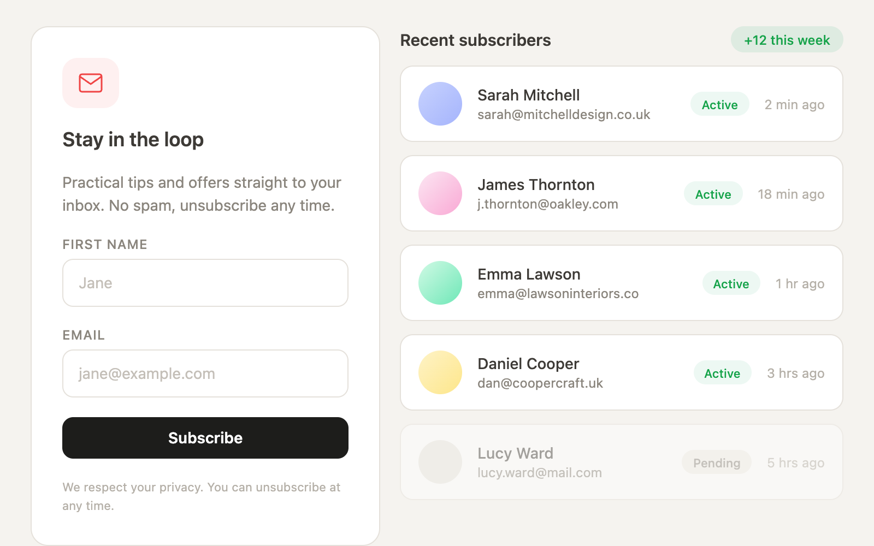Click the +12 this week badge

click(787, 40)
